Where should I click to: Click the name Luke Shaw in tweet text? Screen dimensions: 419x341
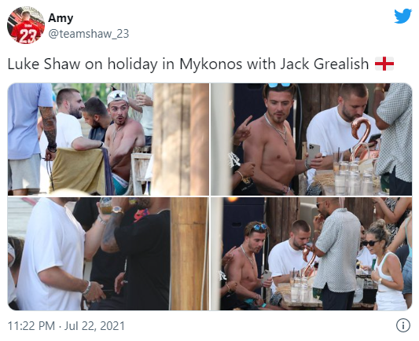click(x=44, y=64)
